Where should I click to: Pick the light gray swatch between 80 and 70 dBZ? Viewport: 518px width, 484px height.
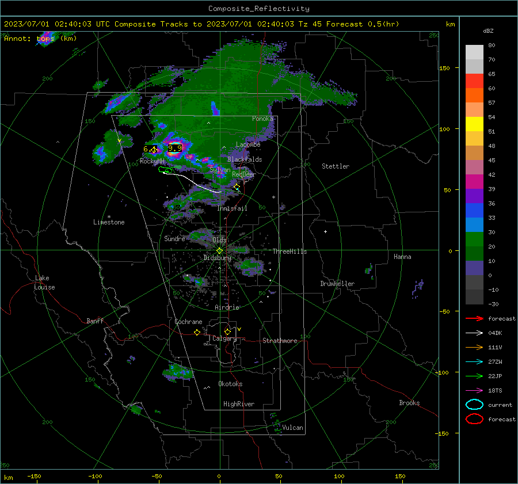click(x=474, y=52)
